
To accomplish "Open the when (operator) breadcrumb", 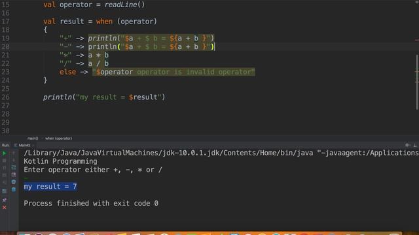I will pos(58,138).
